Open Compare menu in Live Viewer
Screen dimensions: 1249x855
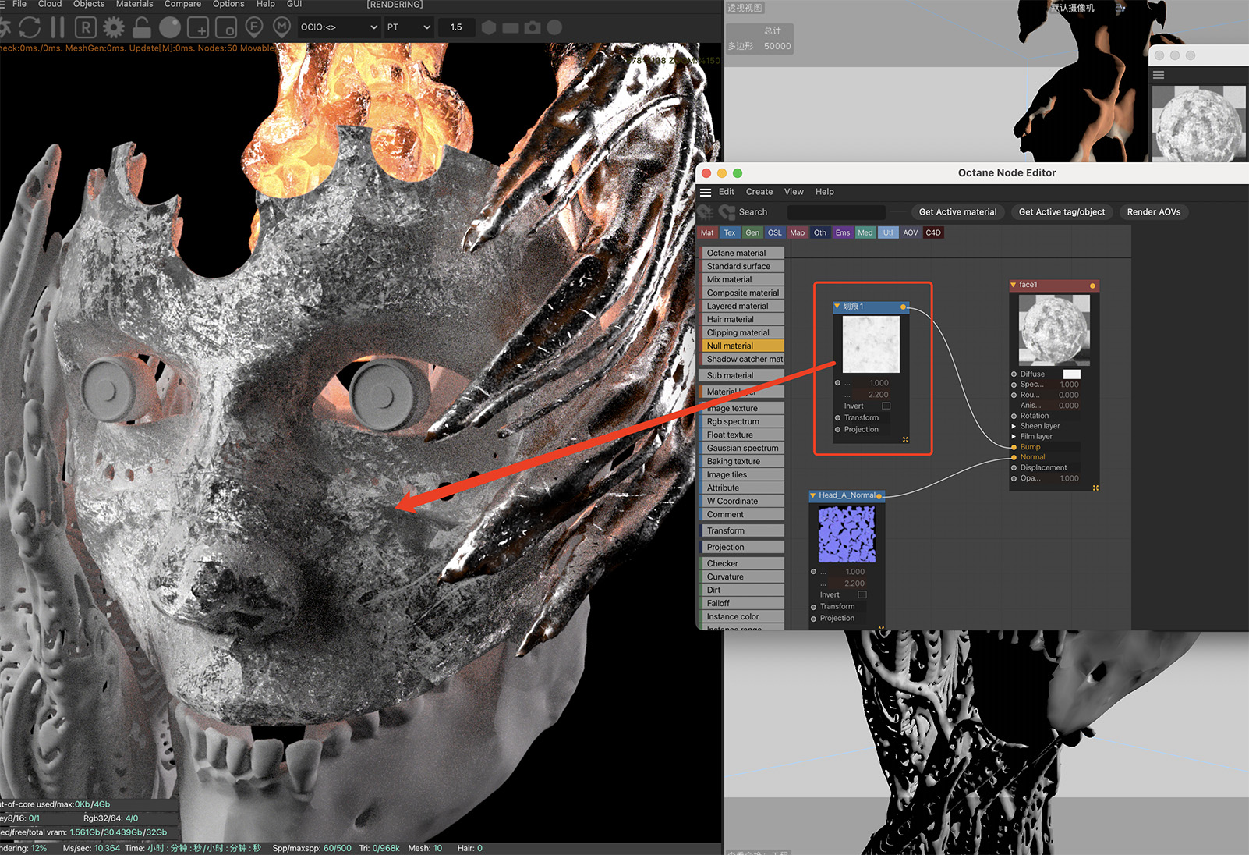182,4
